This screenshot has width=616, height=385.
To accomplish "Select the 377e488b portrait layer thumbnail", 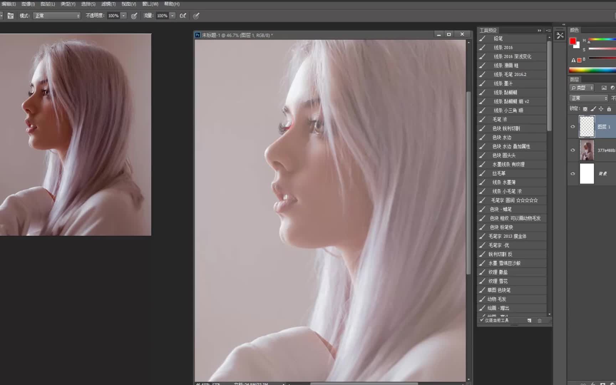I will coord(587,150).
